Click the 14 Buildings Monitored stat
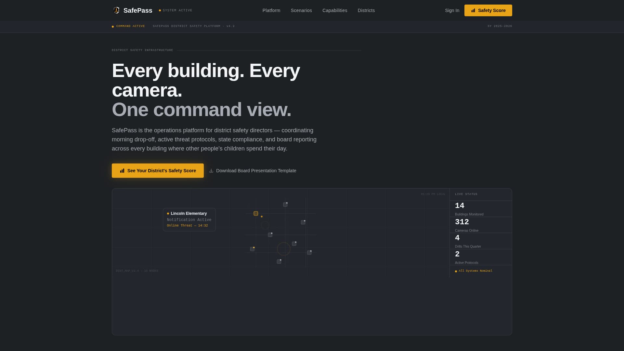The width and height of the screenshot is (624, 351). 468,209
